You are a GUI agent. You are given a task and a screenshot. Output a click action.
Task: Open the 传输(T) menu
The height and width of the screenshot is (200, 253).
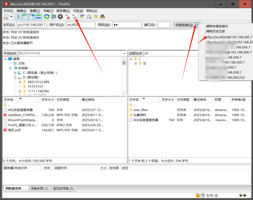[48, 11]
